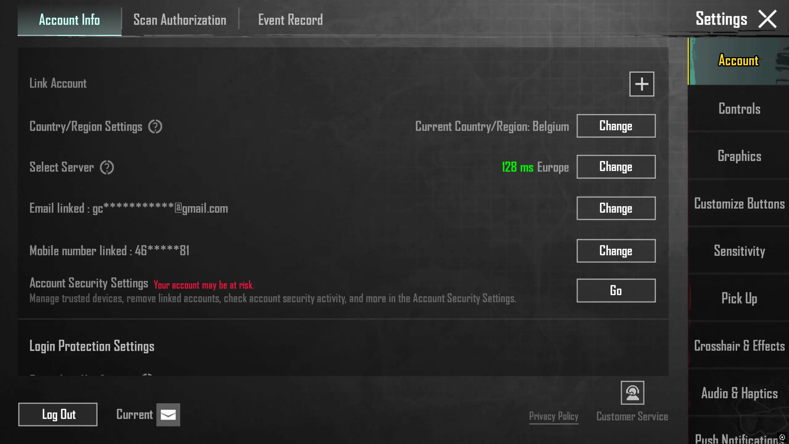Select the Account Info tab
789x444 pixels.
coord(69,20)
